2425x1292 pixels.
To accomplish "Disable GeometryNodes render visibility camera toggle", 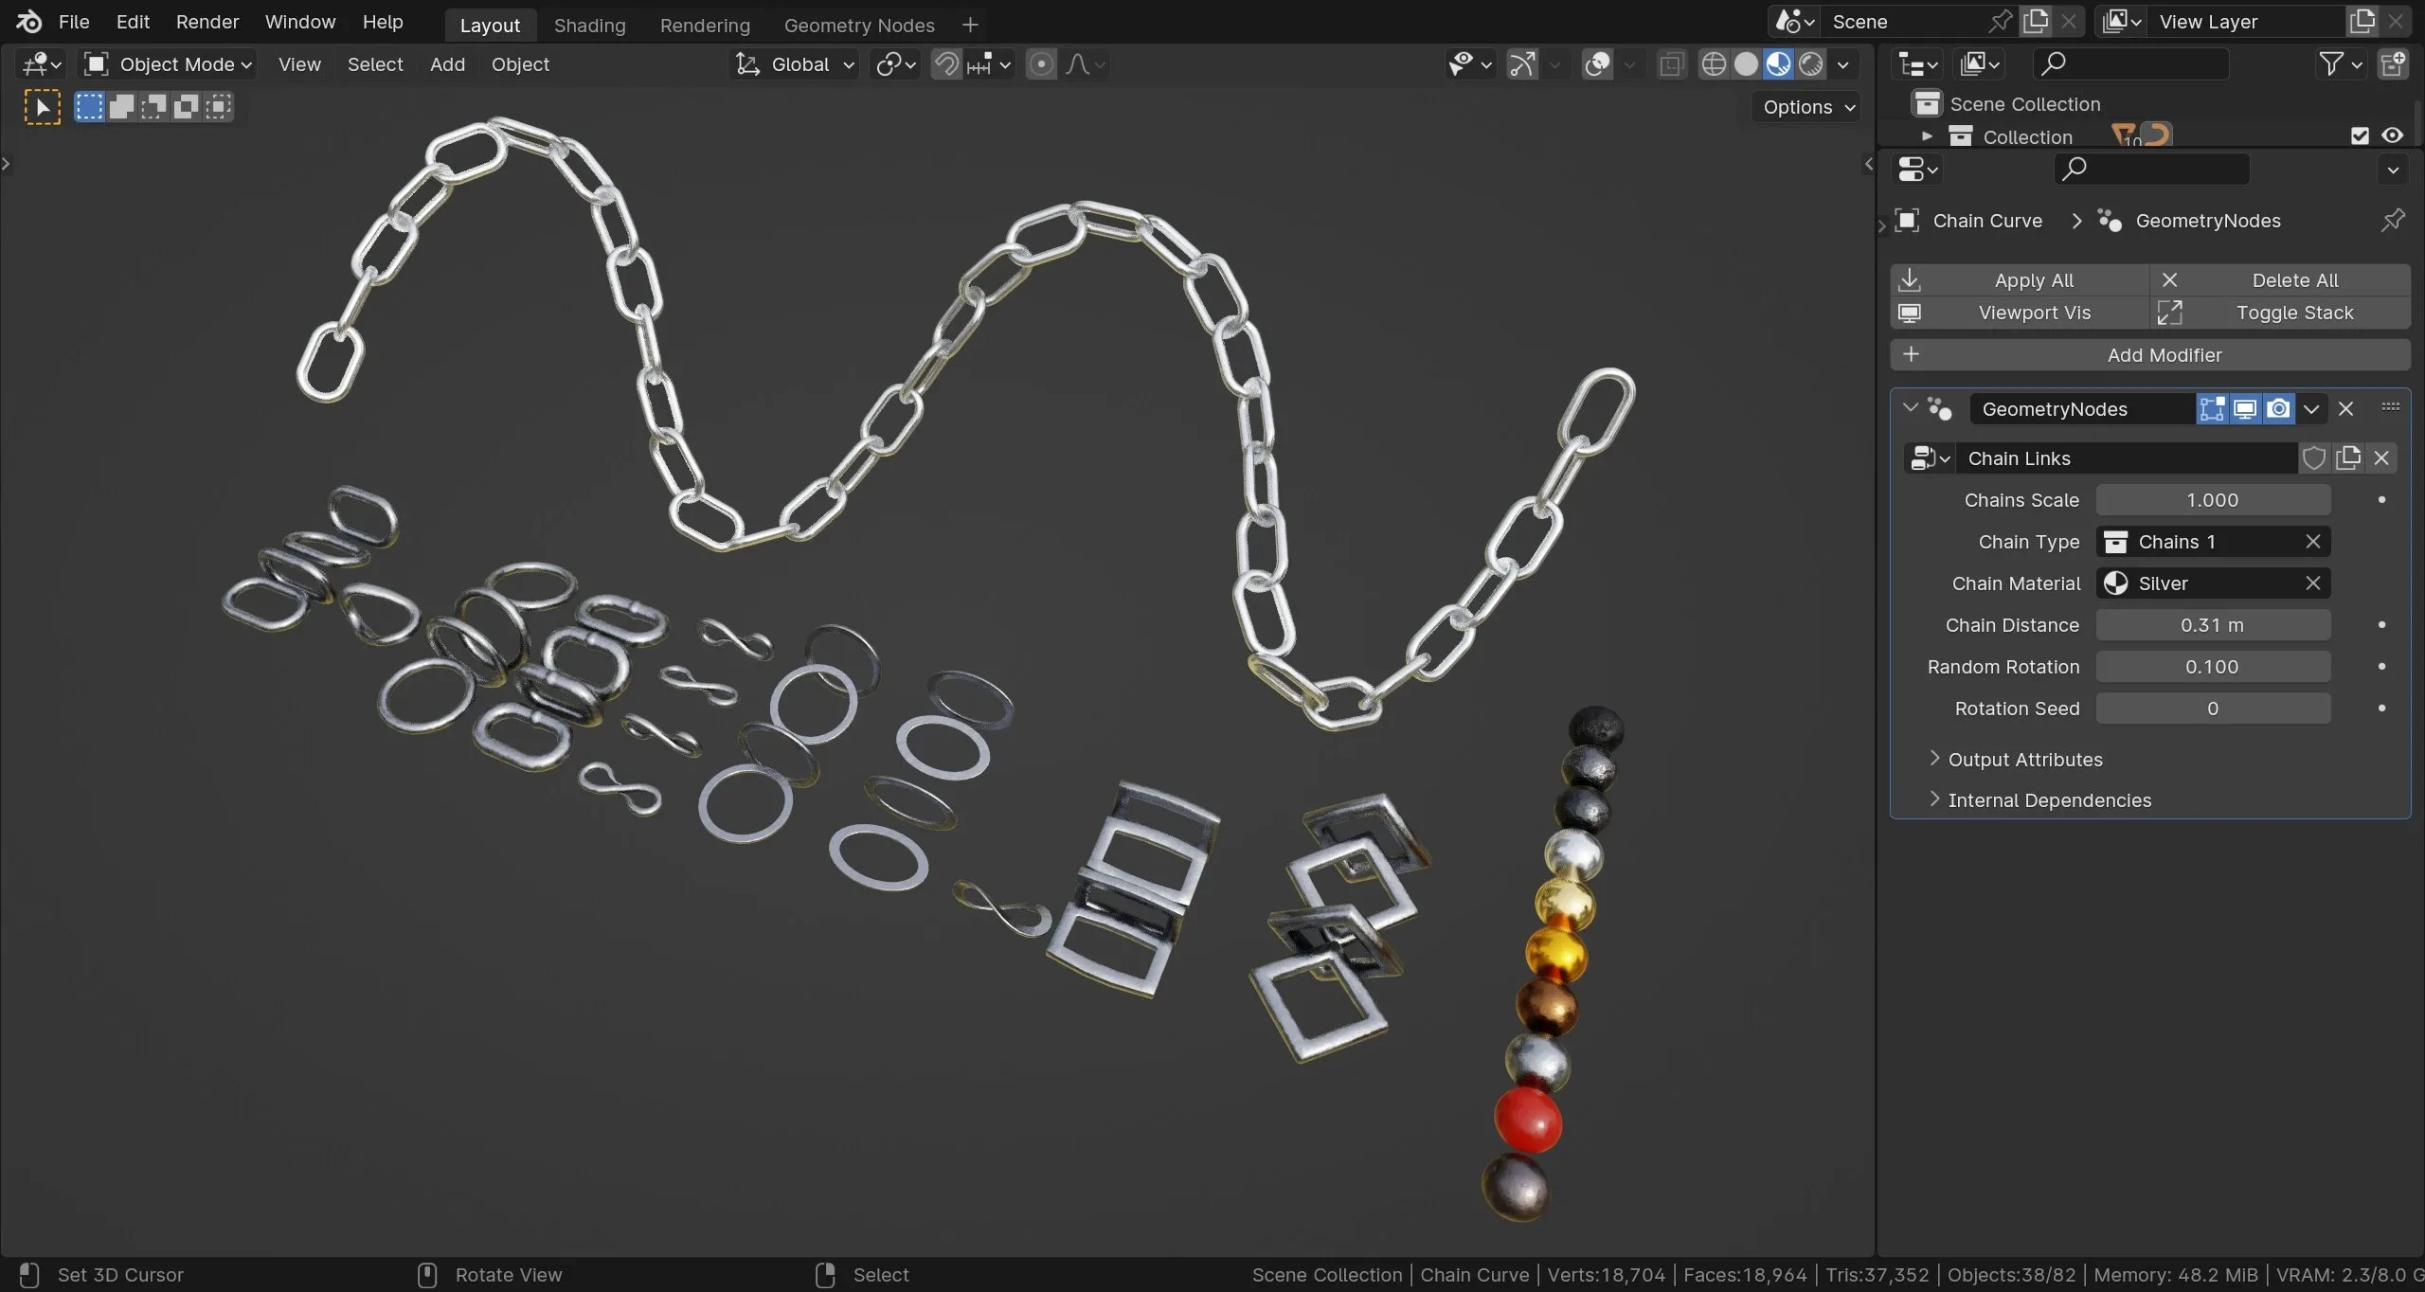I will pyautogui.click(x=2278, y=408).
